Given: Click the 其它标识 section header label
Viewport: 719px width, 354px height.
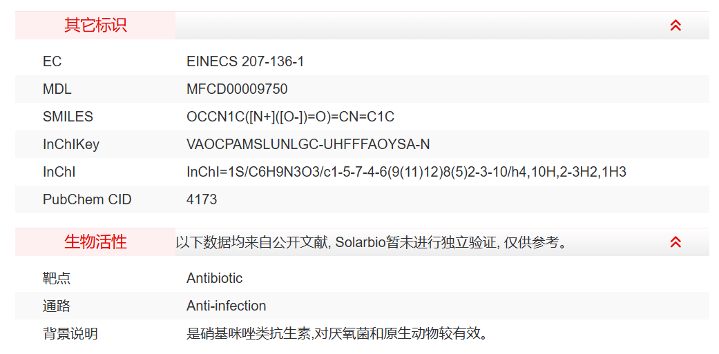Looking at the screenshot, I should tap(95, 26).
